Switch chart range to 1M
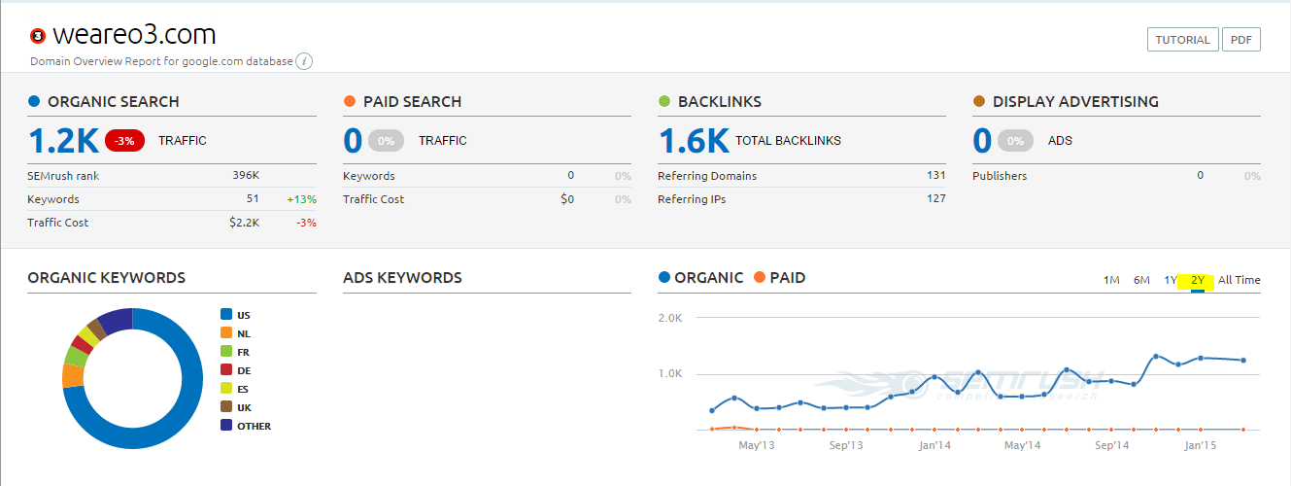The width and height of the screenshot is (1291, 486). pyautogui.click(x=1111, y=280)
